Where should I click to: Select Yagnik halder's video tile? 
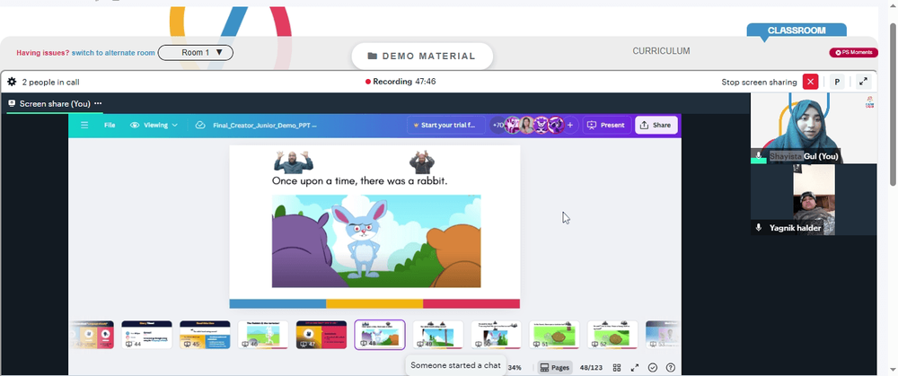(x=814, y=199)
